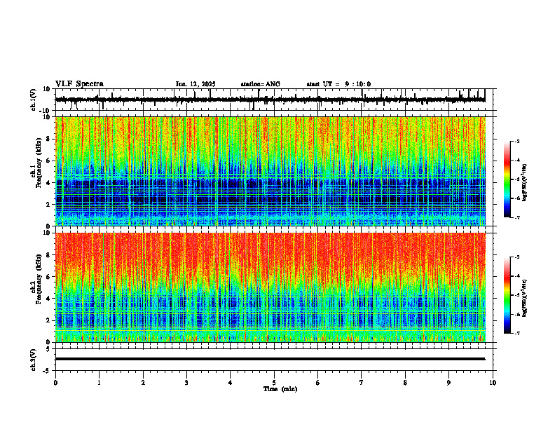Image resolution: width=555 pixels, height=429 pixels.
Task: Click time axis tick label "0"
Action: pyautogui.click(x=55, y=383)
